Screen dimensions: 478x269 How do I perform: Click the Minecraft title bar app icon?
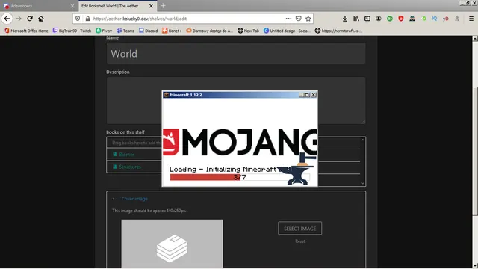point(167,95)
